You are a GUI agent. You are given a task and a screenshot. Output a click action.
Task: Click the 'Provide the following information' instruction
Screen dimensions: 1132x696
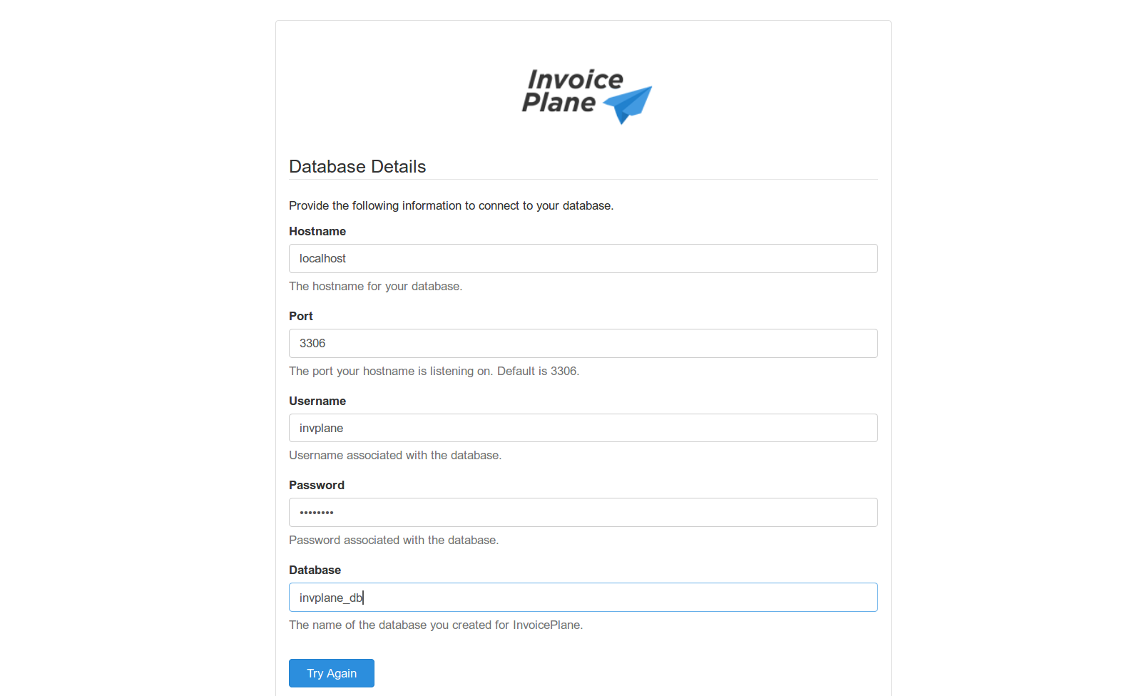tap(451, 206)
